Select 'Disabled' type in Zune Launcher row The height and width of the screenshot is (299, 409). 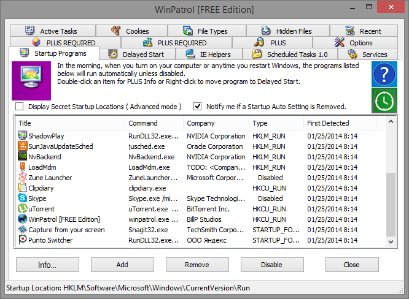pos(270,178)
